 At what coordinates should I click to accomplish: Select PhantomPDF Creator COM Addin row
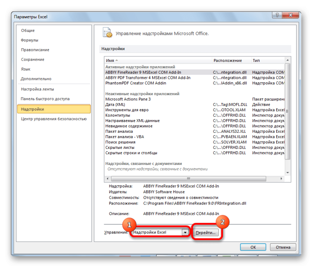click(x=194, y=83)
